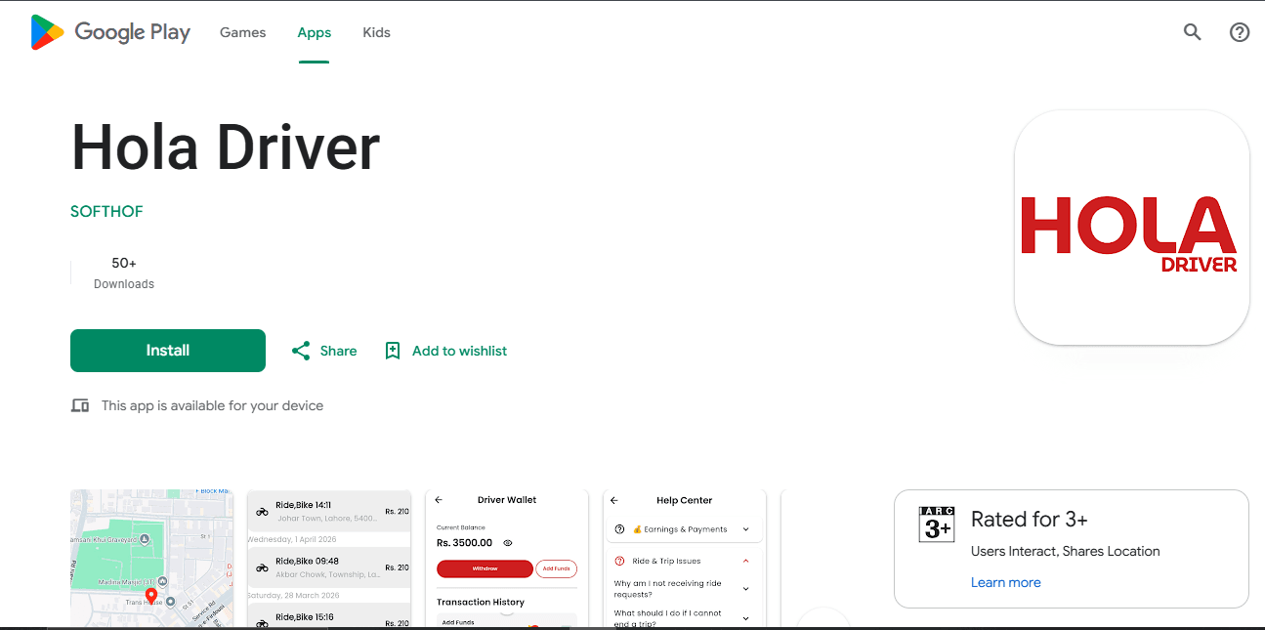This screenshot has height=630, width=1265.
Task: Share this app
Action: tap(324, 351)
